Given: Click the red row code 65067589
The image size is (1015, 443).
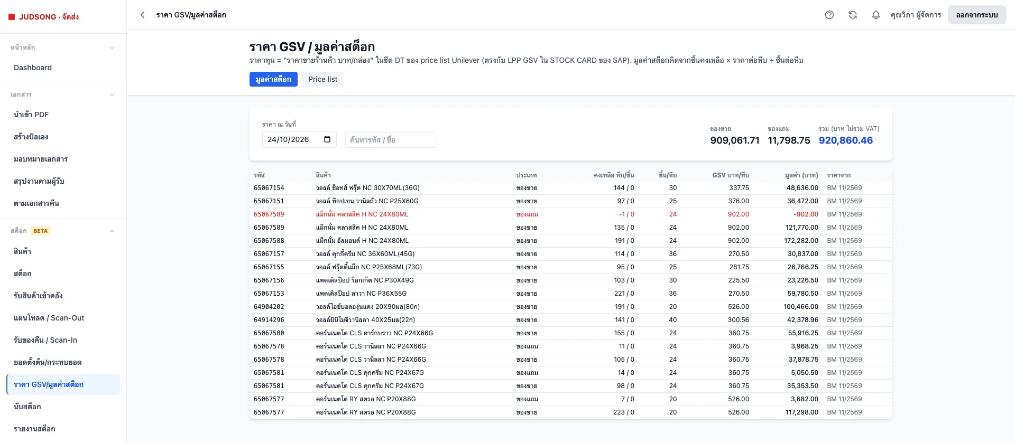Looking at the screenshot, I should click(x=269, y=214).
